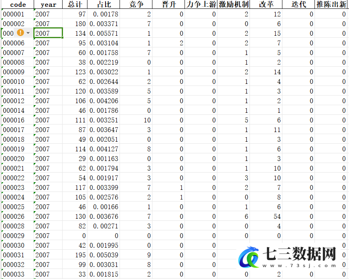349x279 pixels.
Task: Select the highlighted year cell in third row
Action: [x=48, y=33]
